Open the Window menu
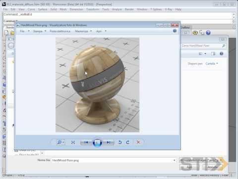This screenshot has width=238, height=179. pyautogui.click(x=142, y=9)
